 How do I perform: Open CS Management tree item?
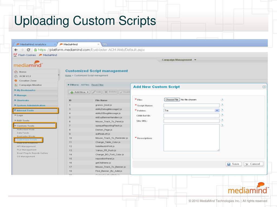[x=26, y=157]
